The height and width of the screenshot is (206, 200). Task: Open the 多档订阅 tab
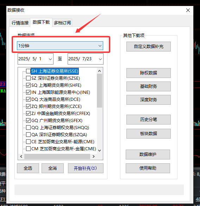click(62, 23)
